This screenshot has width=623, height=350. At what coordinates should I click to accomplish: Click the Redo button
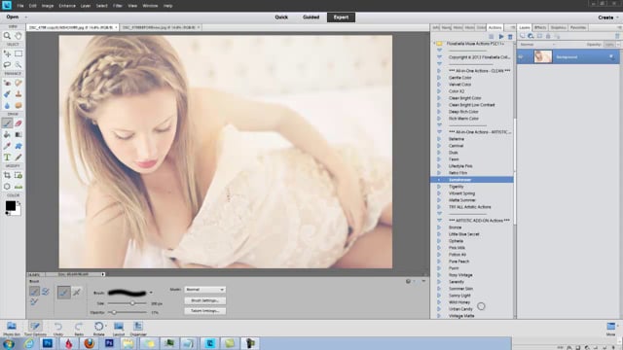click(79, 329)
